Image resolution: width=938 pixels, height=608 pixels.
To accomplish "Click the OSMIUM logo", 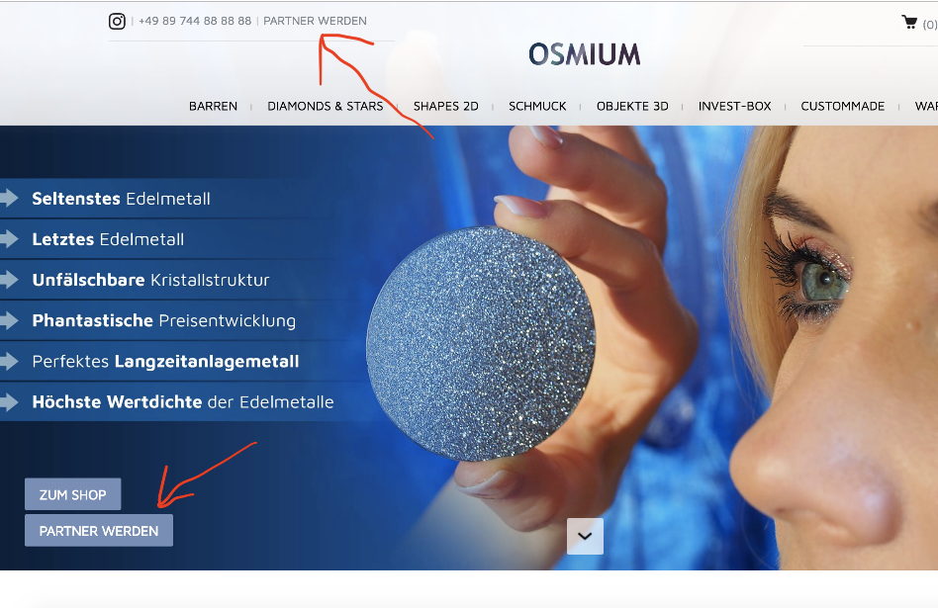I will click(x=585, y=54).
